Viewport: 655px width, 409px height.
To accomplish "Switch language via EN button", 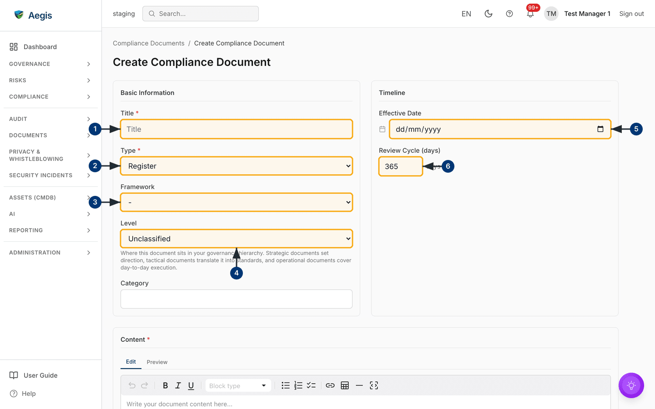I will tap(466, 14).
